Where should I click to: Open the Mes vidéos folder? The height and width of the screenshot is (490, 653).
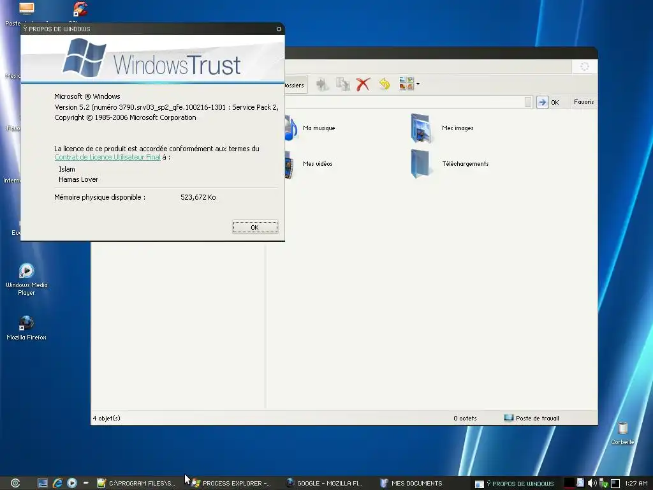point(309,164)
